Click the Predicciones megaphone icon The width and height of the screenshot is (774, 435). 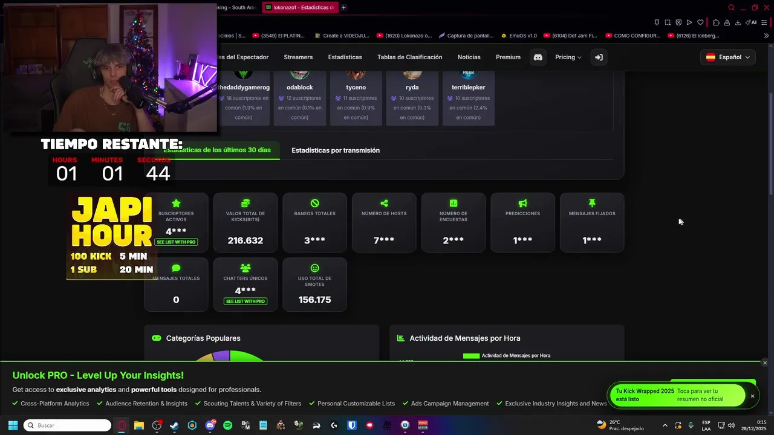click(x=522, y=204)
